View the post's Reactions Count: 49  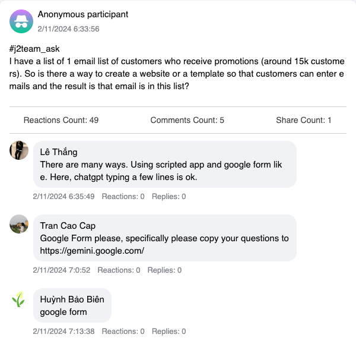coord(61,120)
